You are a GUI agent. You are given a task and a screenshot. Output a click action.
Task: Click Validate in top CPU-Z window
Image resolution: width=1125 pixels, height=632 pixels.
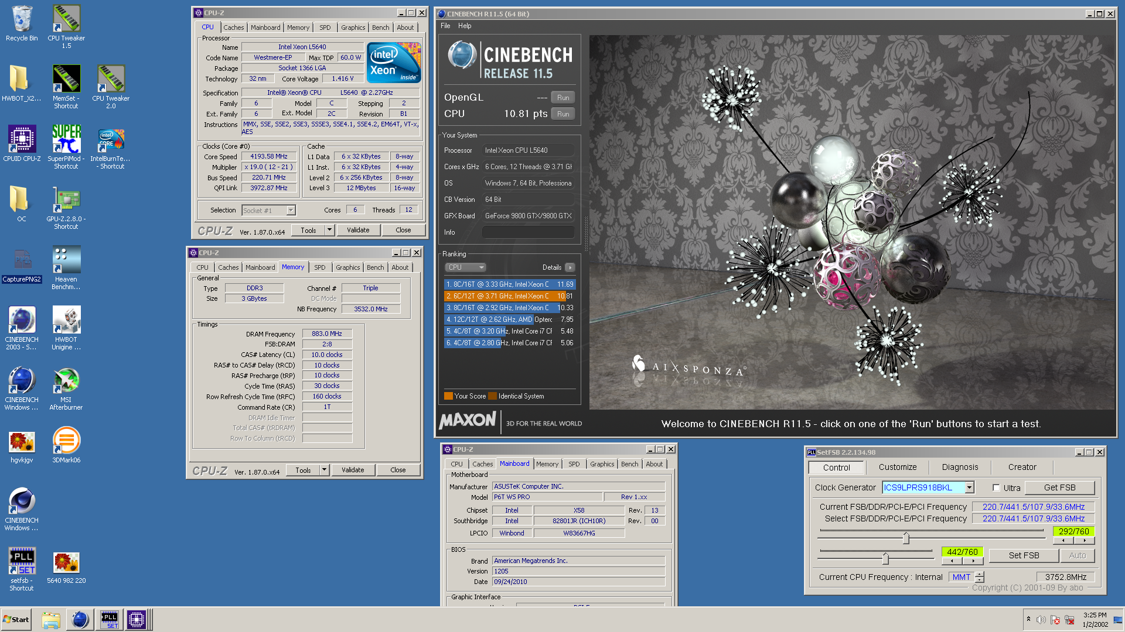click(x=358, y=230)
